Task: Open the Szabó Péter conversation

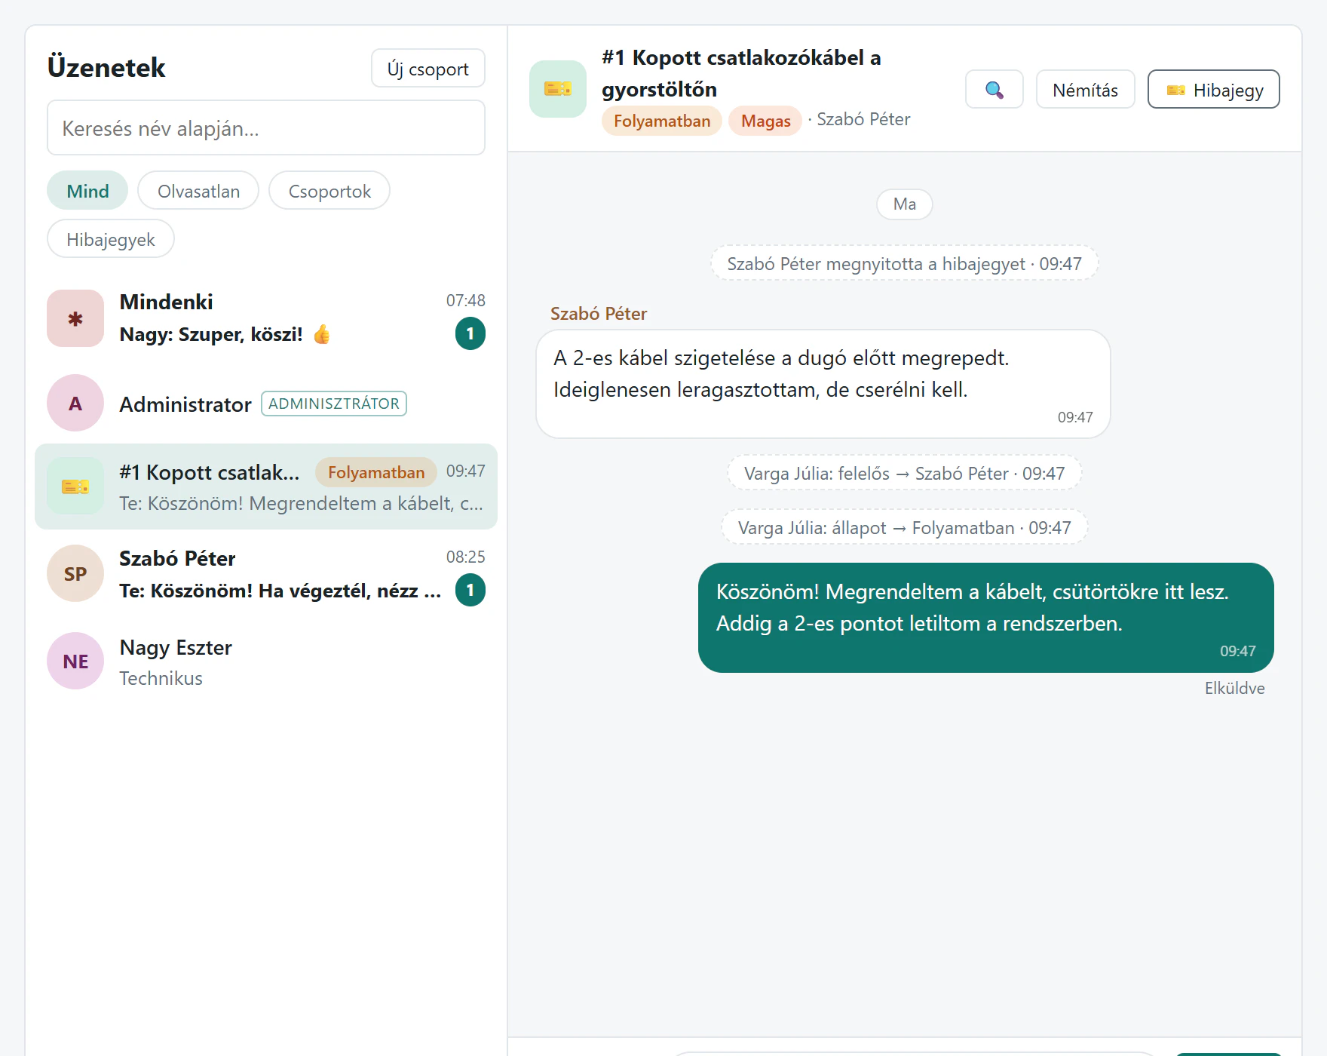Action: pyautogui.click(x=266, y=573)
